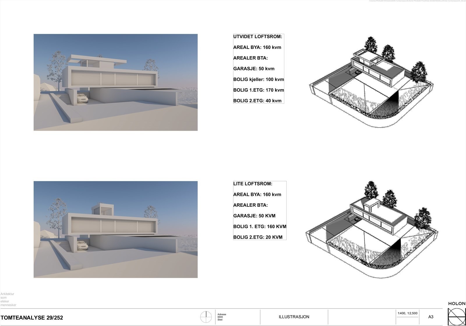Click the north arrow compass symbol

[x=206, y=317]
